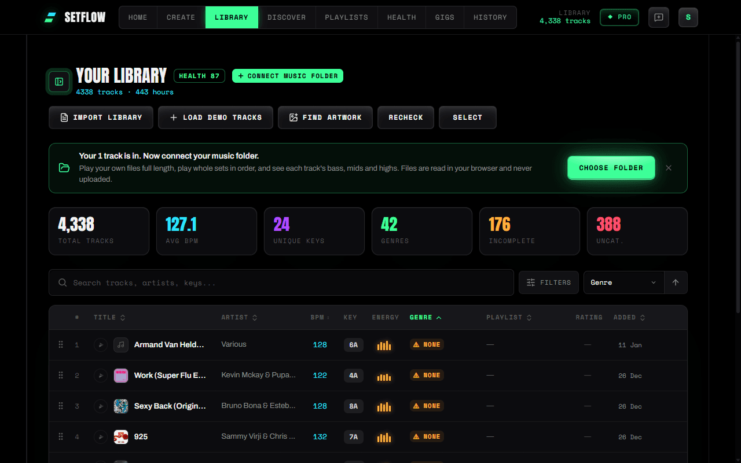
Task: Click the drag handle on Armand Van Helden row
Action: pyautogui.click(x=61, y=345)
